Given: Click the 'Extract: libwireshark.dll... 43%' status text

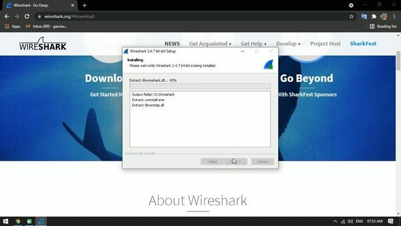Looking at the screenshot, I should tap(153, 80).
